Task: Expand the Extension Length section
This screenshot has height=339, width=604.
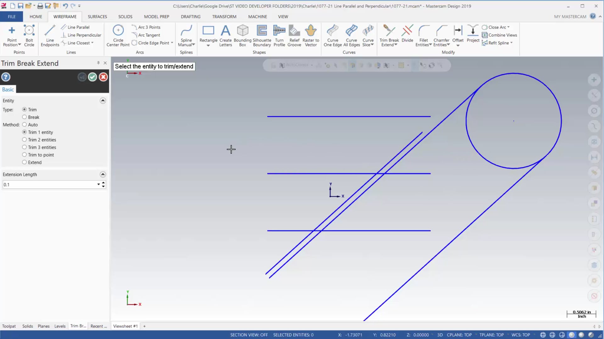Action: (103, 174)
